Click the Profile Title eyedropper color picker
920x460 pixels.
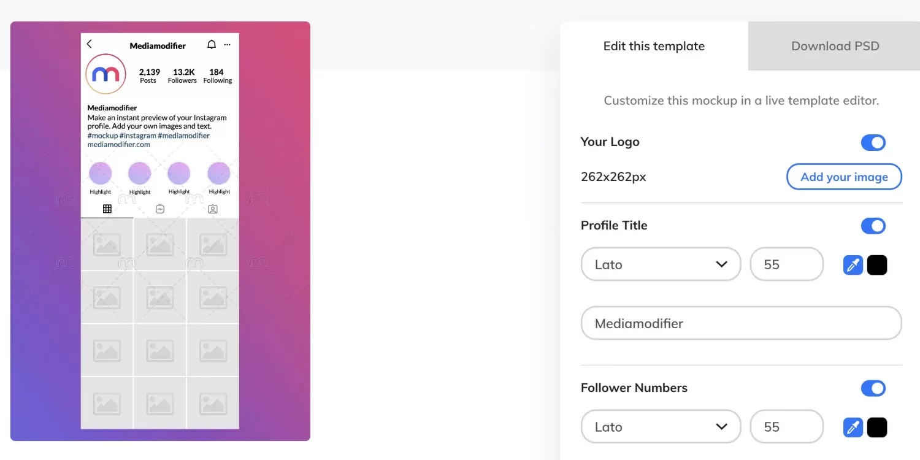(x=853, y=265)
